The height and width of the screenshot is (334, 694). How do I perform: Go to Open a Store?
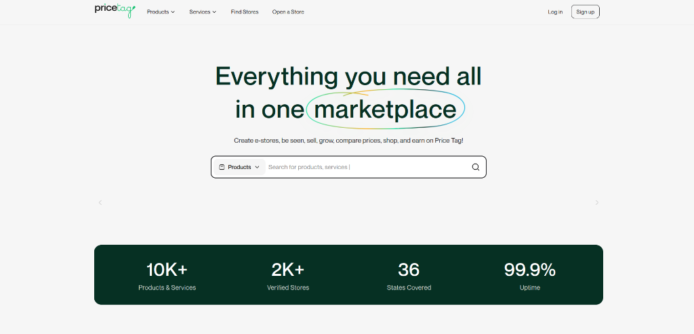pyautogui.click(x=288, y=12)
